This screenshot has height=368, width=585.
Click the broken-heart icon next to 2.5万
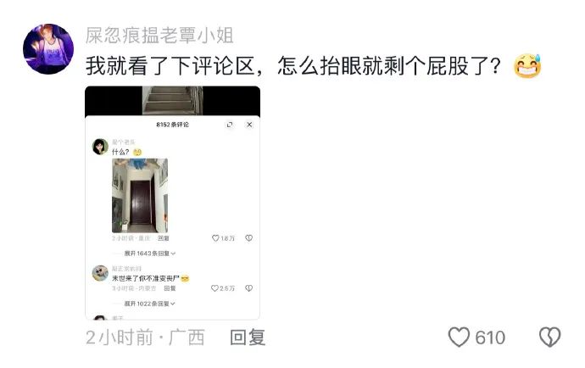(249, 288)
